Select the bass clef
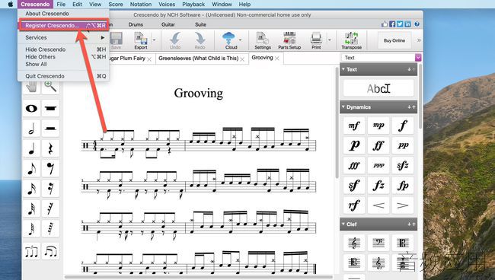 (378, 243)
